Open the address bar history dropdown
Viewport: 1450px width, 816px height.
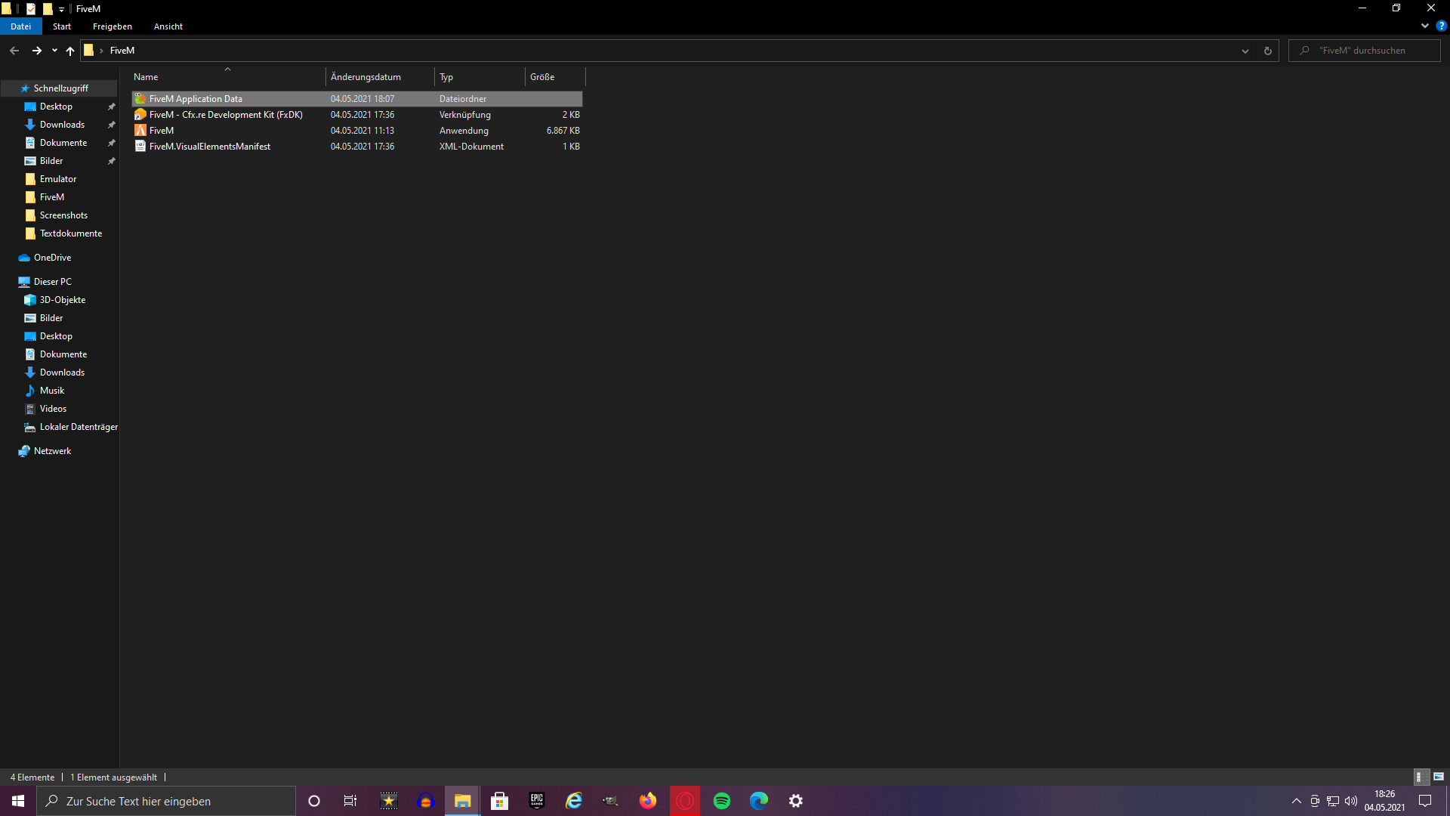click(1245, 51)
